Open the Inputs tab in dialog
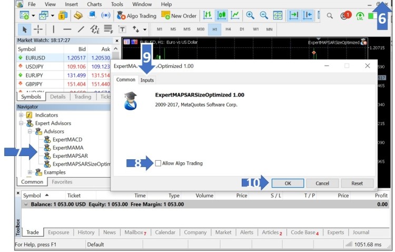Viewport: 395px width, 252px height. 147,80
